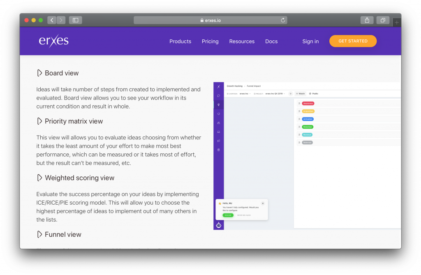The height and width of the screenshot is (275, 421).
Task: Click the app screenshot image
Action: 307,156
